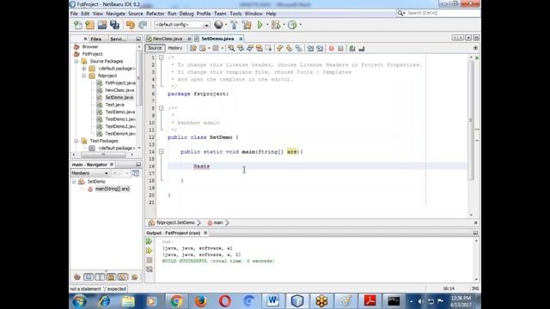Click the browser globe icon in toolbar
The image size is (550, 309).
point(218,25)
